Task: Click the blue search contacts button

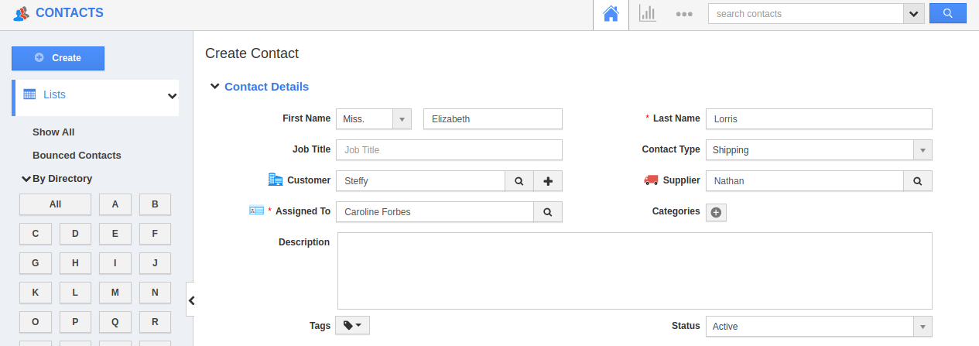Action: pyautogui.click(x=947, y=14)
